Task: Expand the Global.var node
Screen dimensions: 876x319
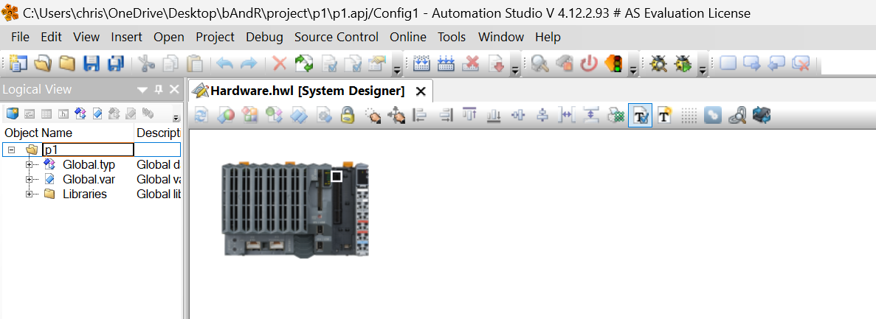Action: click(29, 179)
